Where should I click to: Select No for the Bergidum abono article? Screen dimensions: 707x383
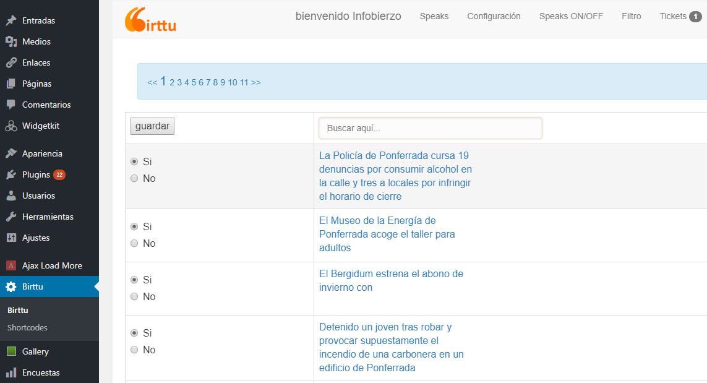coord(134,296)
